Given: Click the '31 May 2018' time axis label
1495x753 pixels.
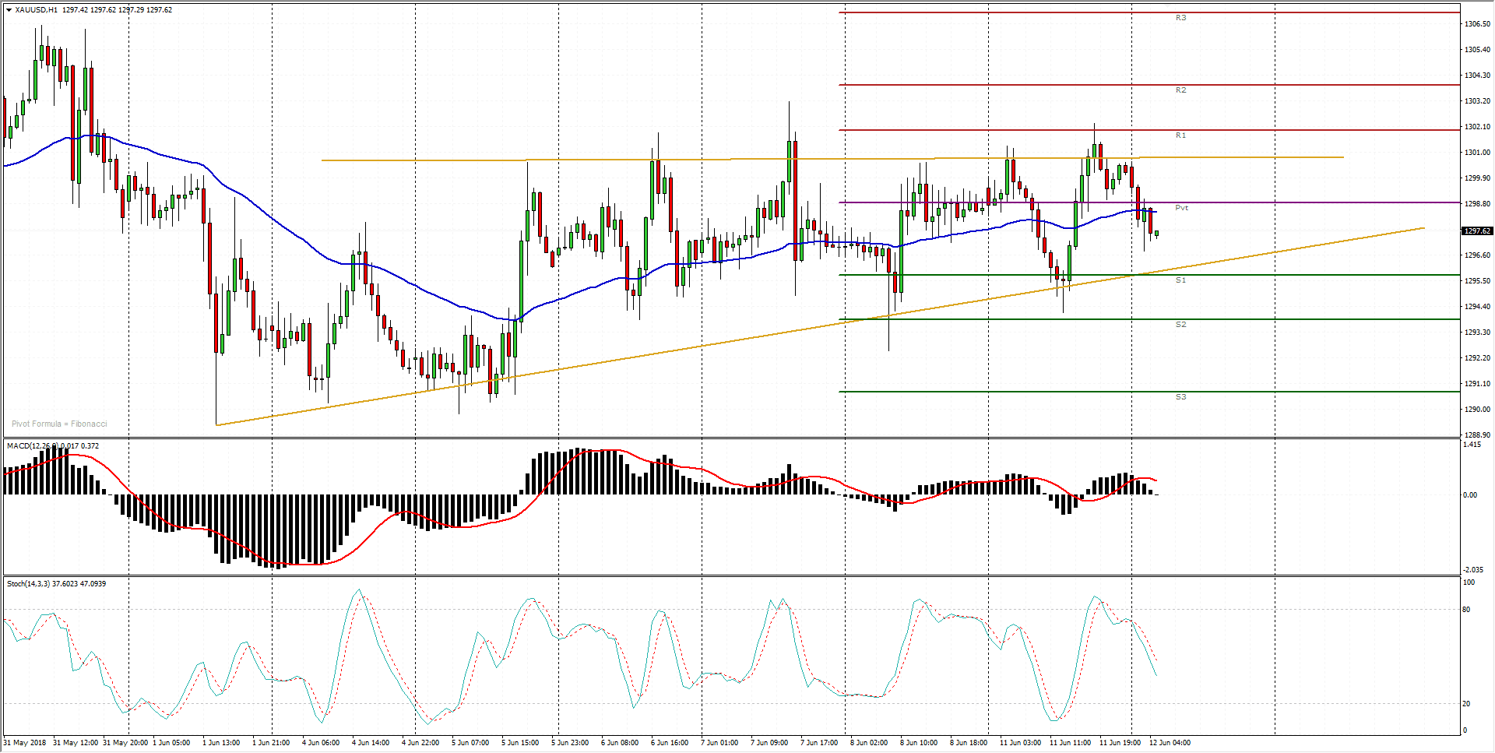Looking at the screenshot, I should pos(25,743).
